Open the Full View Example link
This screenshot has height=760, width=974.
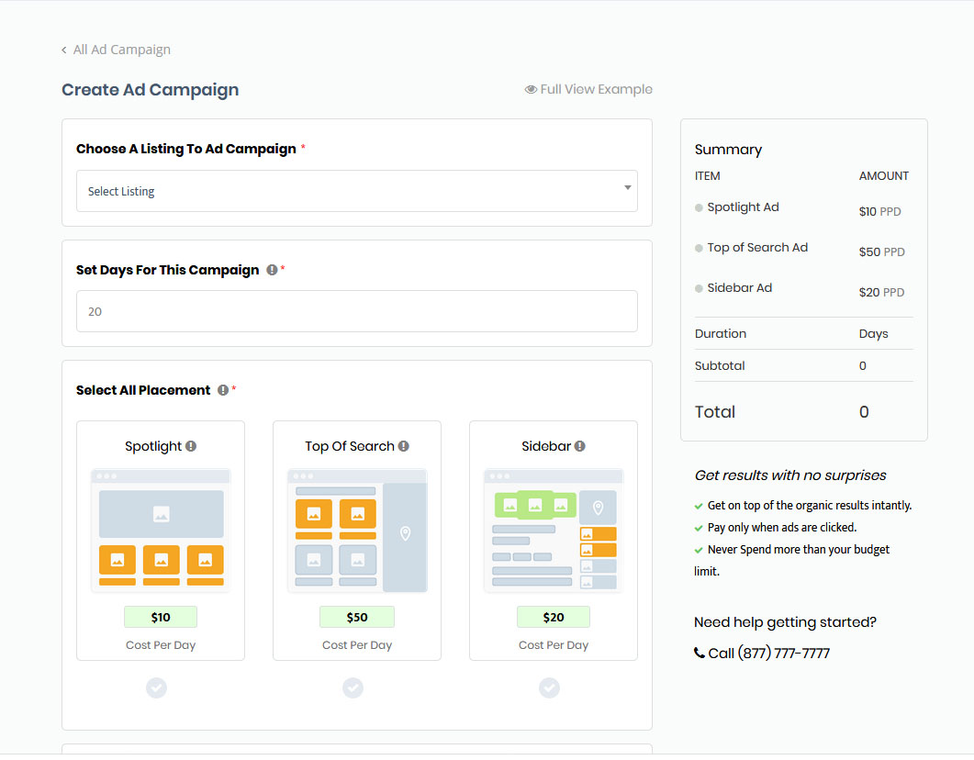[x=596, y=89]
